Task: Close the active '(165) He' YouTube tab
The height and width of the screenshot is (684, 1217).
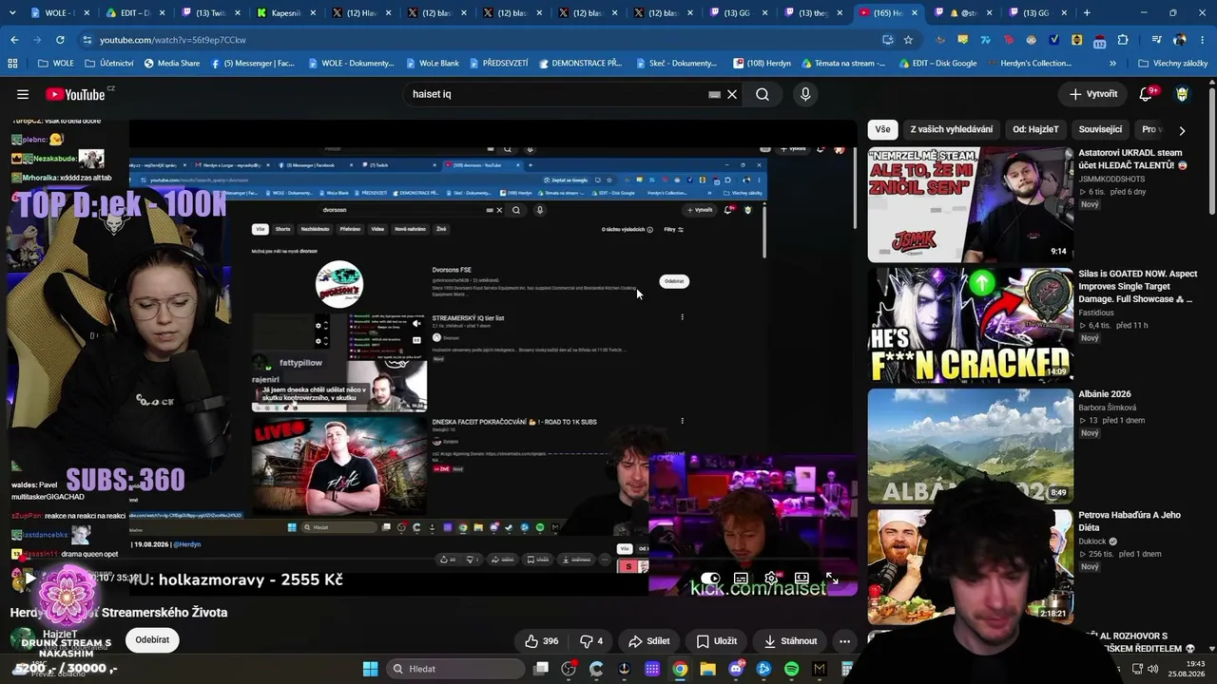Action: pos(915,13)
